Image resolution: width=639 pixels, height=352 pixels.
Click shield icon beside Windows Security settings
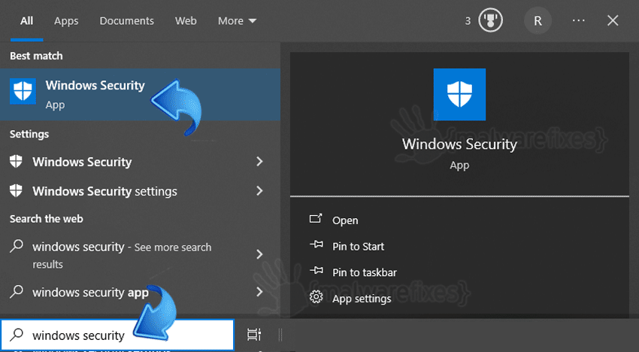click(16, 190)
